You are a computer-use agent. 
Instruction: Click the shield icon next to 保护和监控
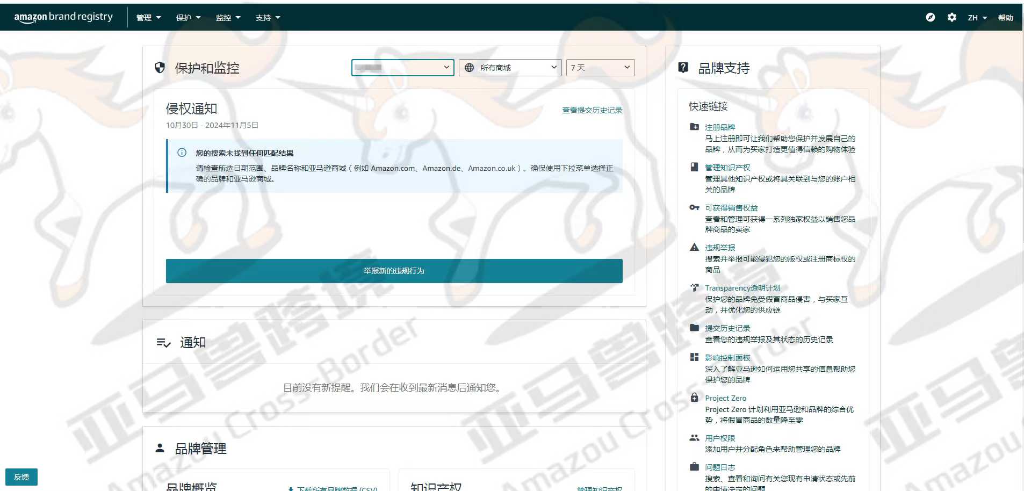[x=160, y=68]
